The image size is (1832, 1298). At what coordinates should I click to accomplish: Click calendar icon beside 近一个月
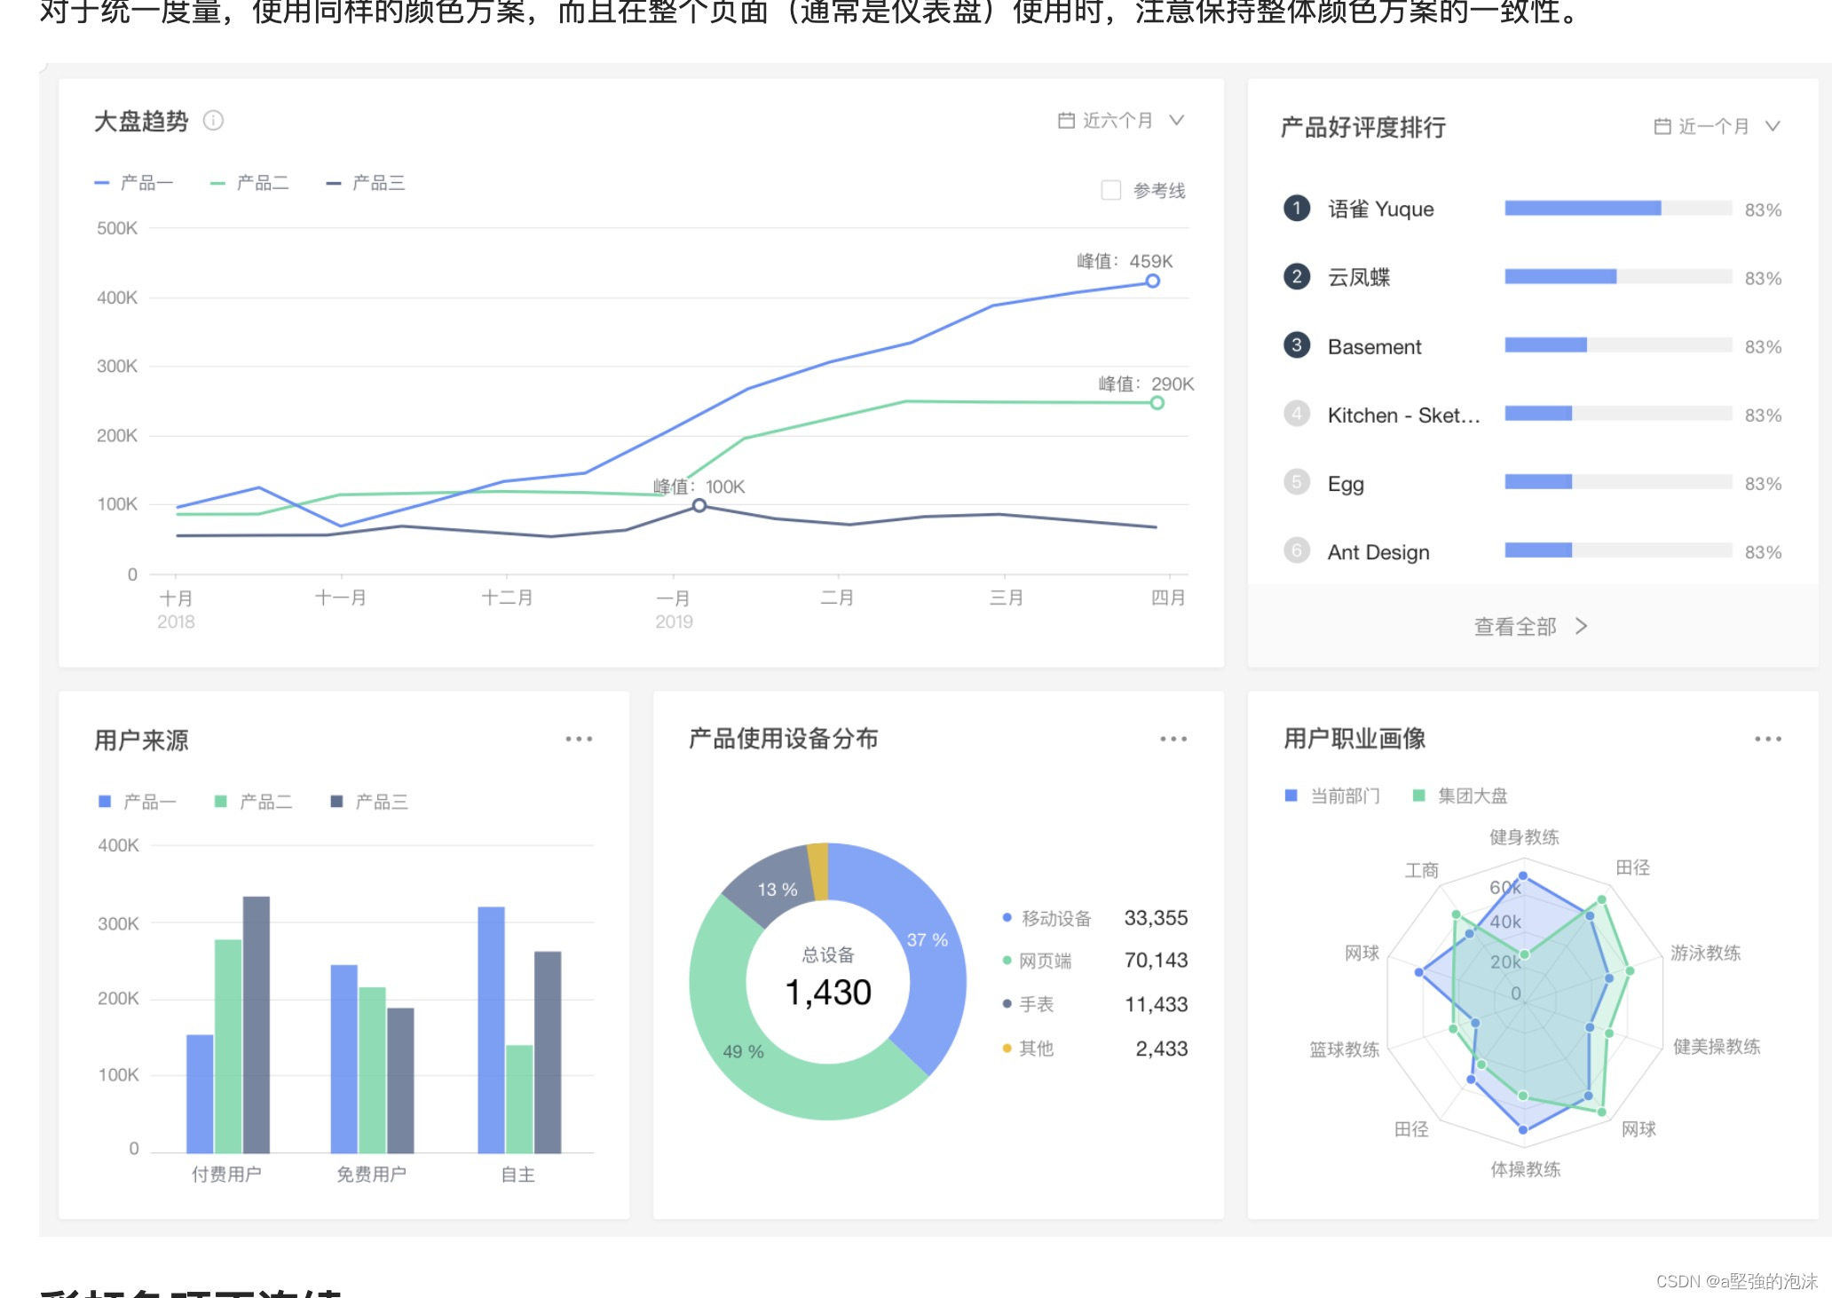click(1662, 126)
